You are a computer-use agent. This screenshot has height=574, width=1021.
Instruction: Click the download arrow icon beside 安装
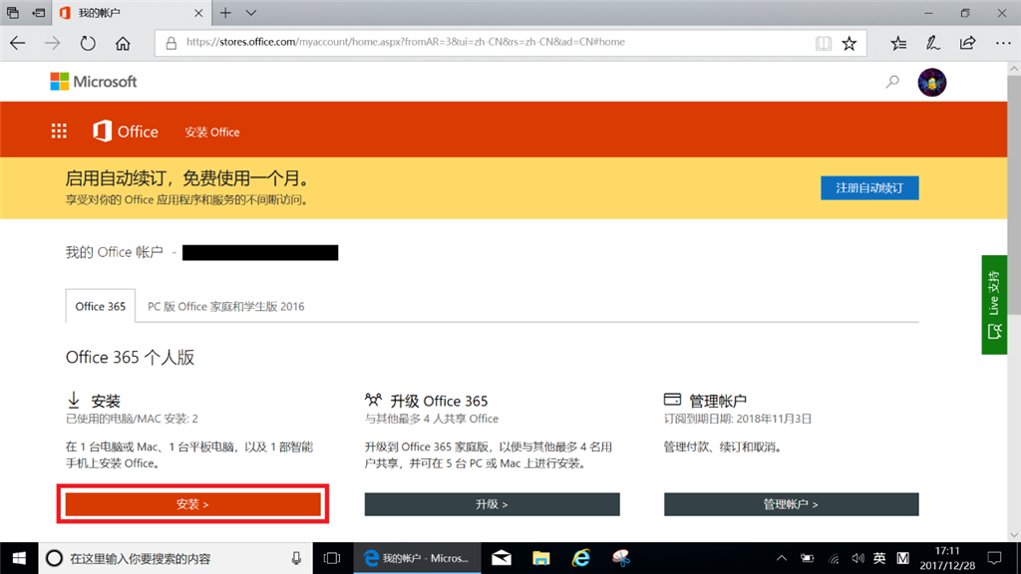pos(74,400)
